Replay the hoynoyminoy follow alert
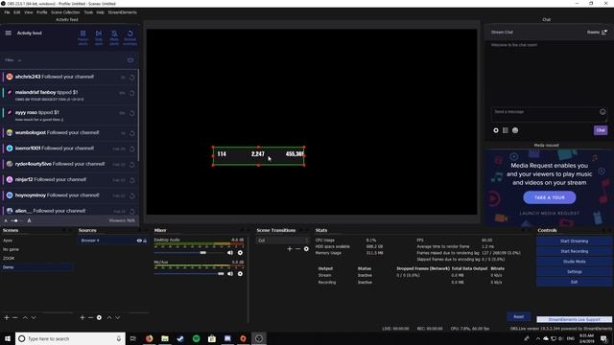The image size is (614, 345). [x=132, y=195]
